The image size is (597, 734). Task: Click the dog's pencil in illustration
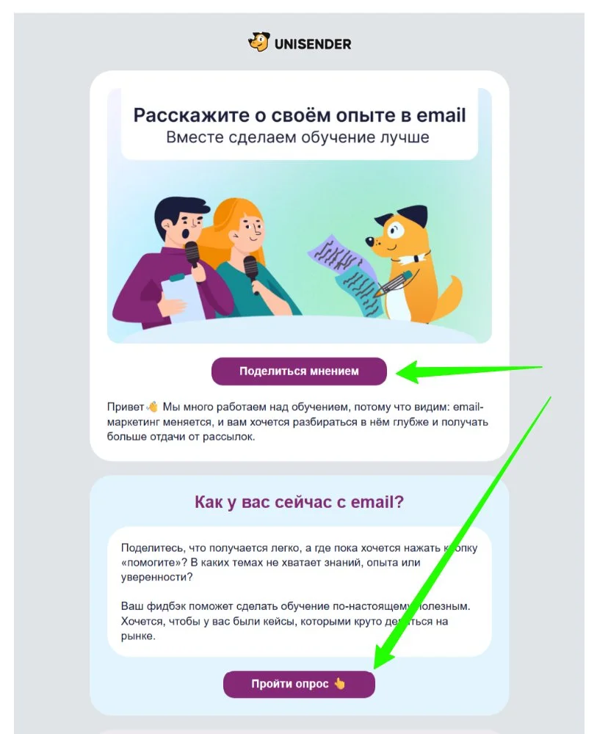[392, 283]
